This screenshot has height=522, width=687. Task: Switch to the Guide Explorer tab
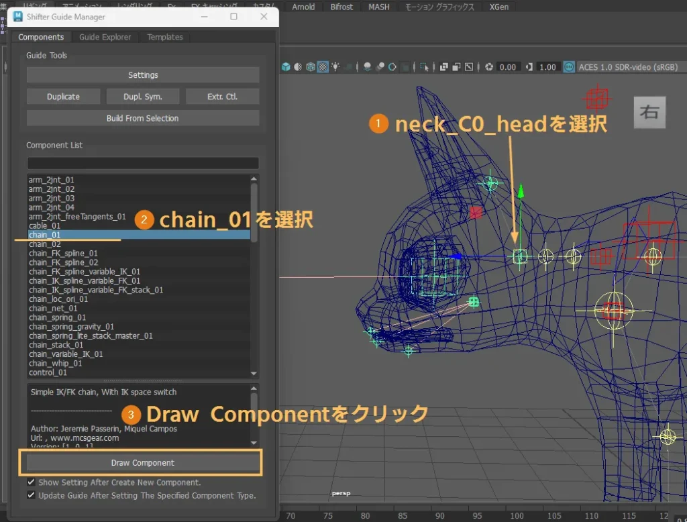point(105,38)
